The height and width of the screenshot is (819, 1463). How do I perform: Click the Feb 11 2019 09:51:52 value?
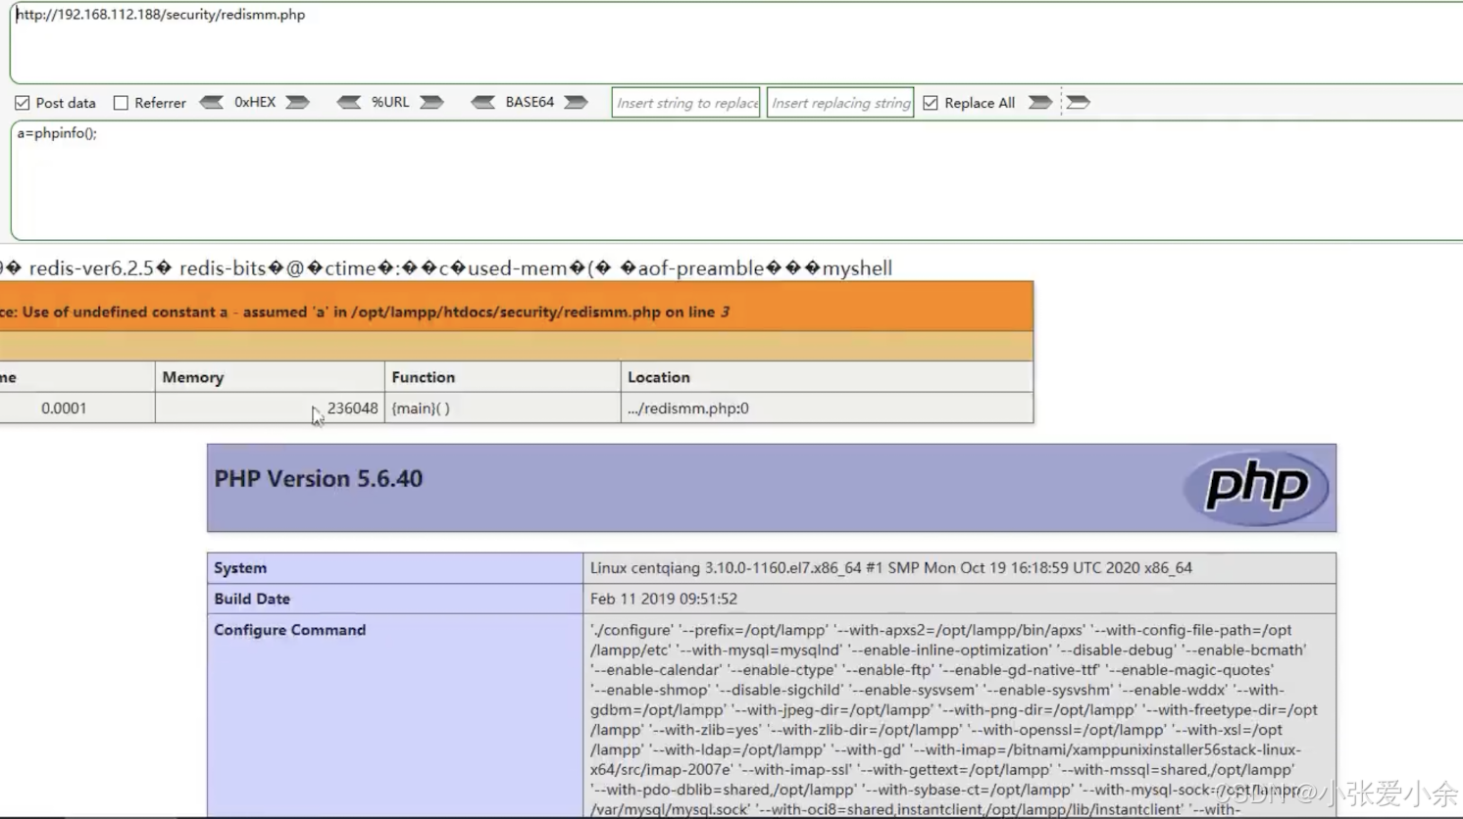[664, 599]
